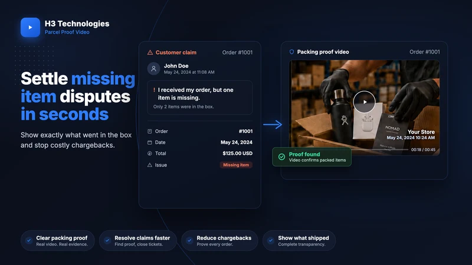Click the Clear packing proof pill
Viewport: 472px width, 265px height.
click(57, 240)
